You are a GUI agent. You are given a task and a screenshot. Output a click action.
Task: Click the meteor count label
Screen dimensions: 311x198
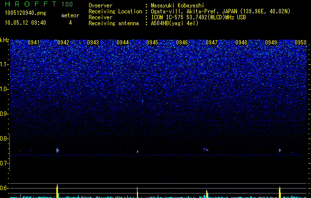70,15
